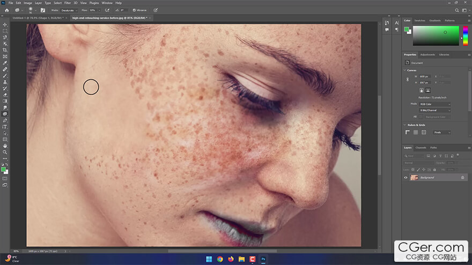The height and width of the screenshot is (265, 472).
Task: Select the Crop tool
Action: pos(5,50)
